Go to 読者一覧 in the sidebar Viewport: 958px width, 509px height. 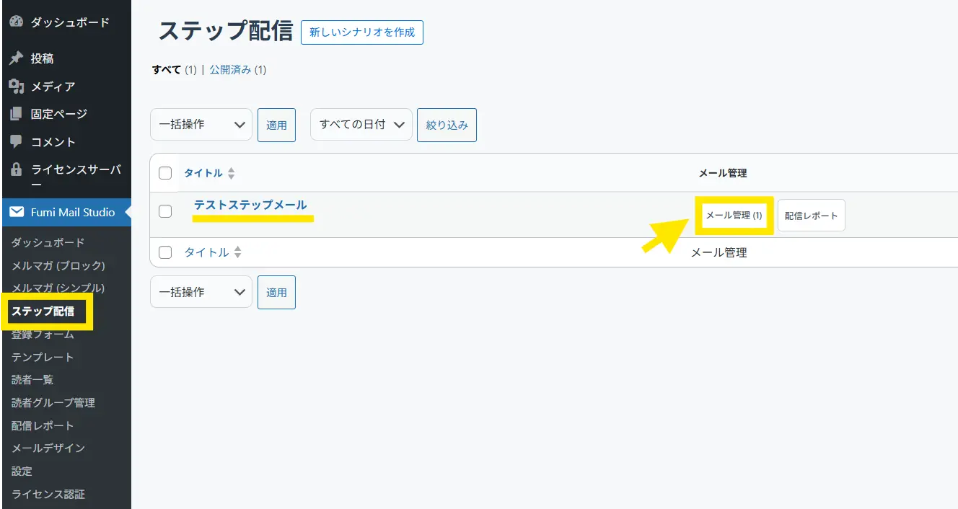32,379
